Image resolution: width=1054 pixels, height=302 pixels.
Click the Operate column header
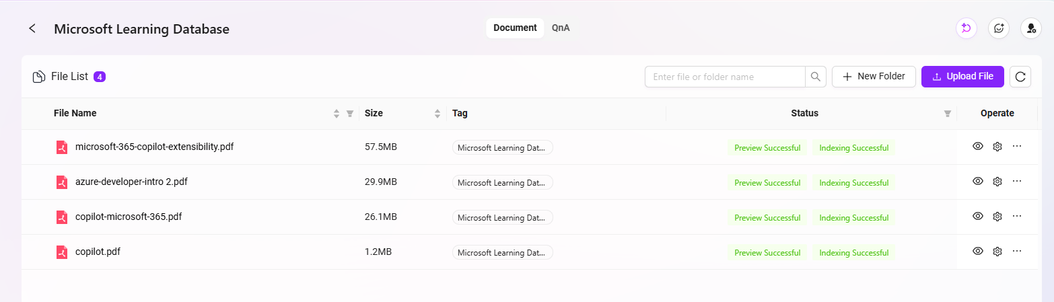tap(997, 113)
